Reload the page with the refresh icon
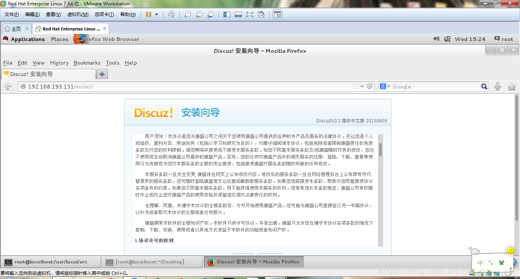Viewport: 520px width, 279px height. (x=369, y=86)
